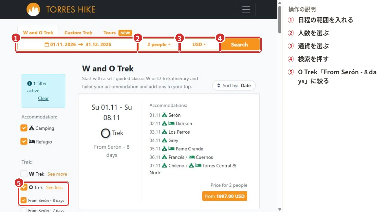Open the Sort by Date selector
385x212 pixels.
tap(234, 86)
